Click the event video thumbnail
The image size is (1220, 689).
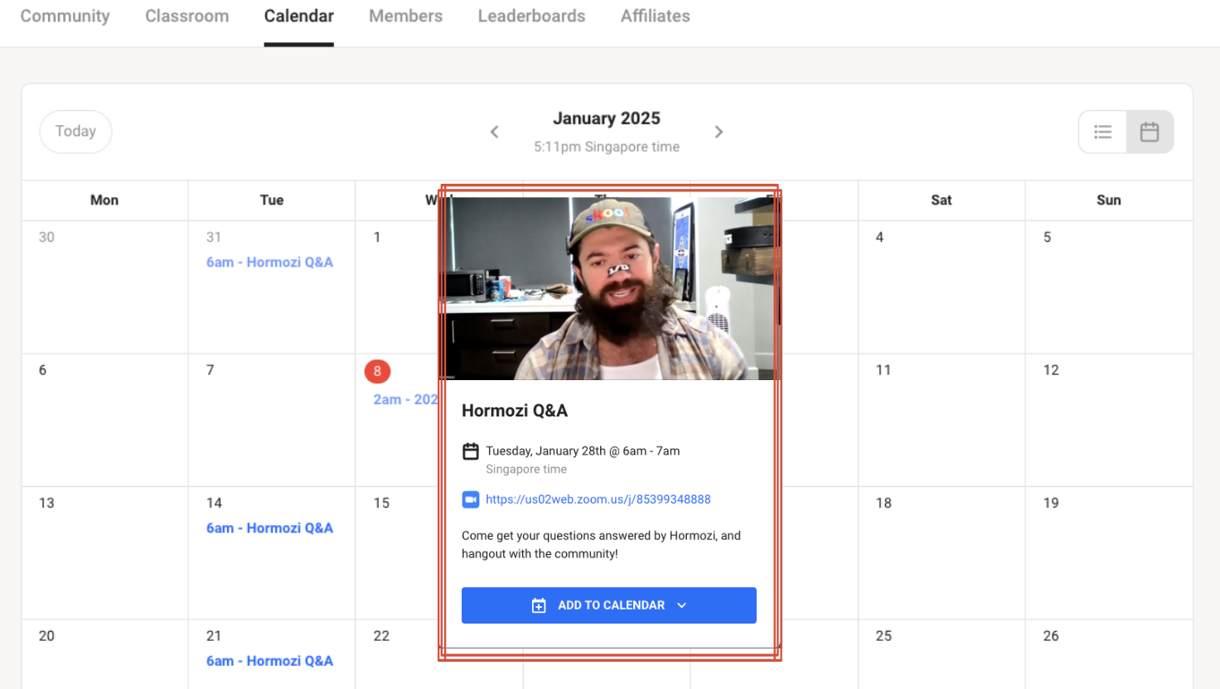609,288
